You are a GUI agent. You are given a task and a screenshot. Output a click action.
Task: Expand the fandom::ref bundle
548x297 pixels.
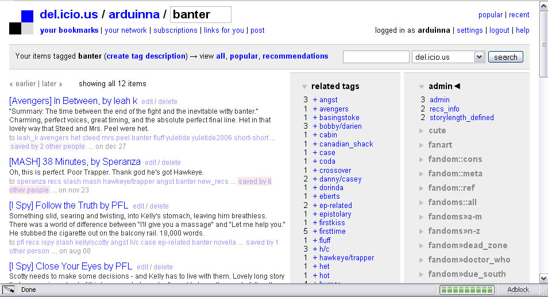[421, 188]
